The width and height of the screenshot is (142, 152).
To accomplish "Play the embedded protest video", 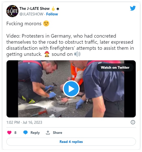I will tap(71, 89).
